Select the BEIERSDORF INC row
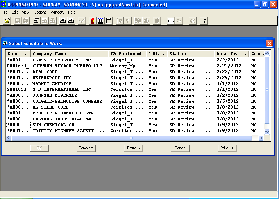This screenshot has width=279, height=199. pos(135,78)
